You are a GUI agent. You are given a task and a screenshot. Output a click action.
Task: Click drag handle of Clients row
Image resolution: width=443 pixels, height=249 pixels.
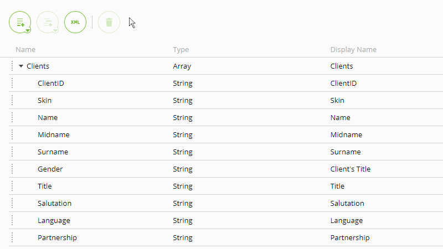(x=12, y=66)
